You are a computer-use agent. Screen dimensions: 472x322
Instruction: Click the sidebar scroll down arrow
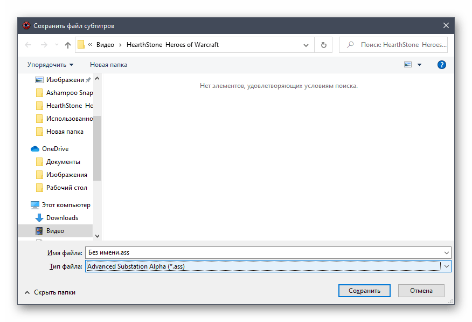[97, 236]
